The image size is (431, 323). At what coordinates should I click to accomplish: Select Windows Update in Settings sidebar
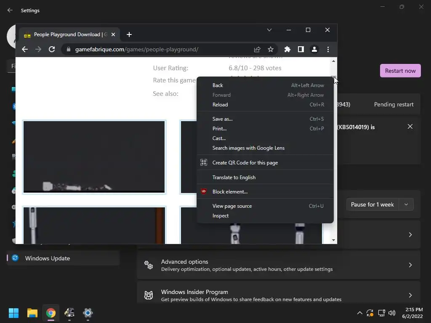pyautogui.click(x=63, y=258)
